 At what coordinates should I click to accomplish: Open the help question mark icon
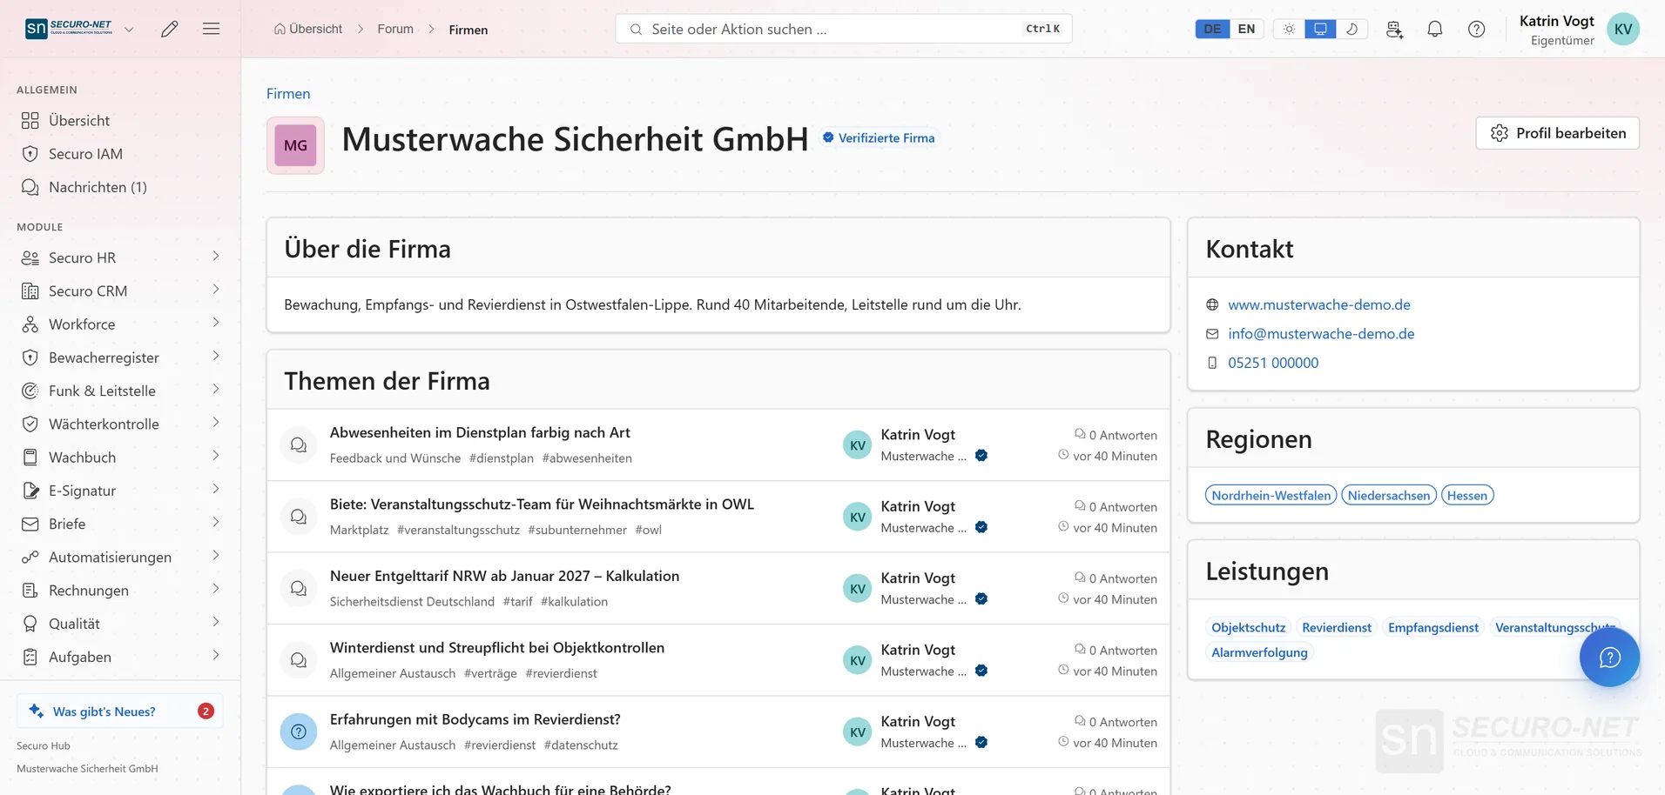point(1477,29)
